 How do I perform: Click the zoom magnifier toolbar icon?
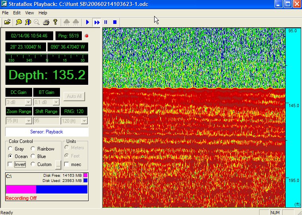pos(37,22)
